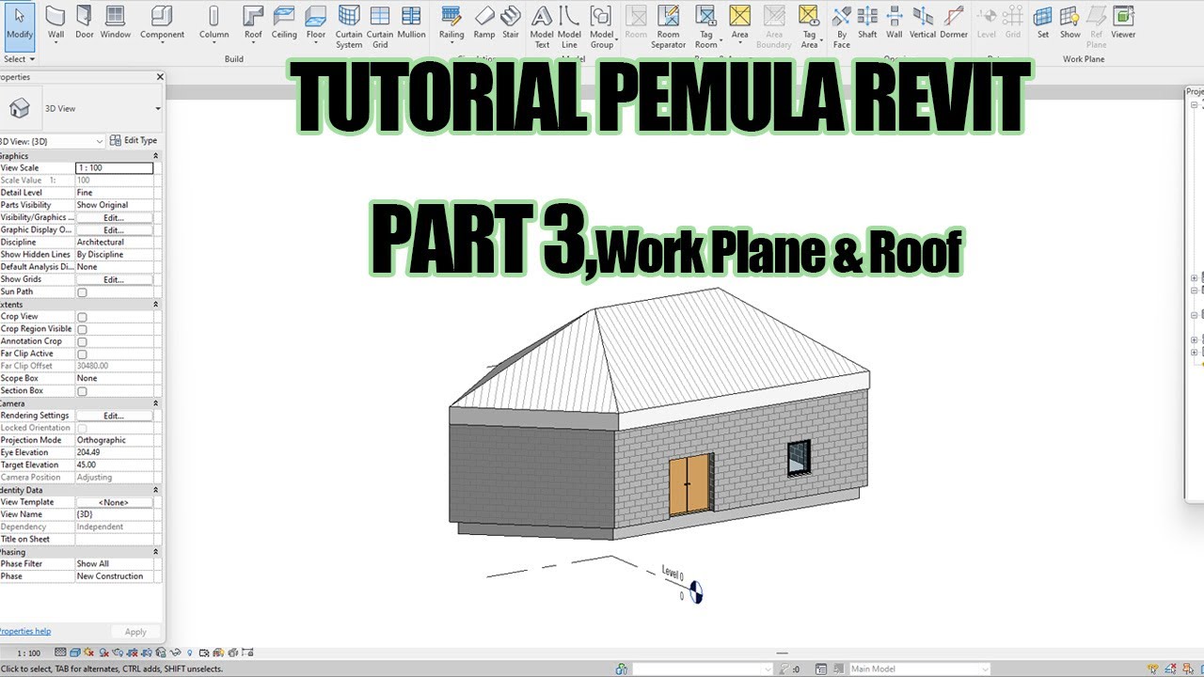Open the Model Group tool

click(602, 26)
